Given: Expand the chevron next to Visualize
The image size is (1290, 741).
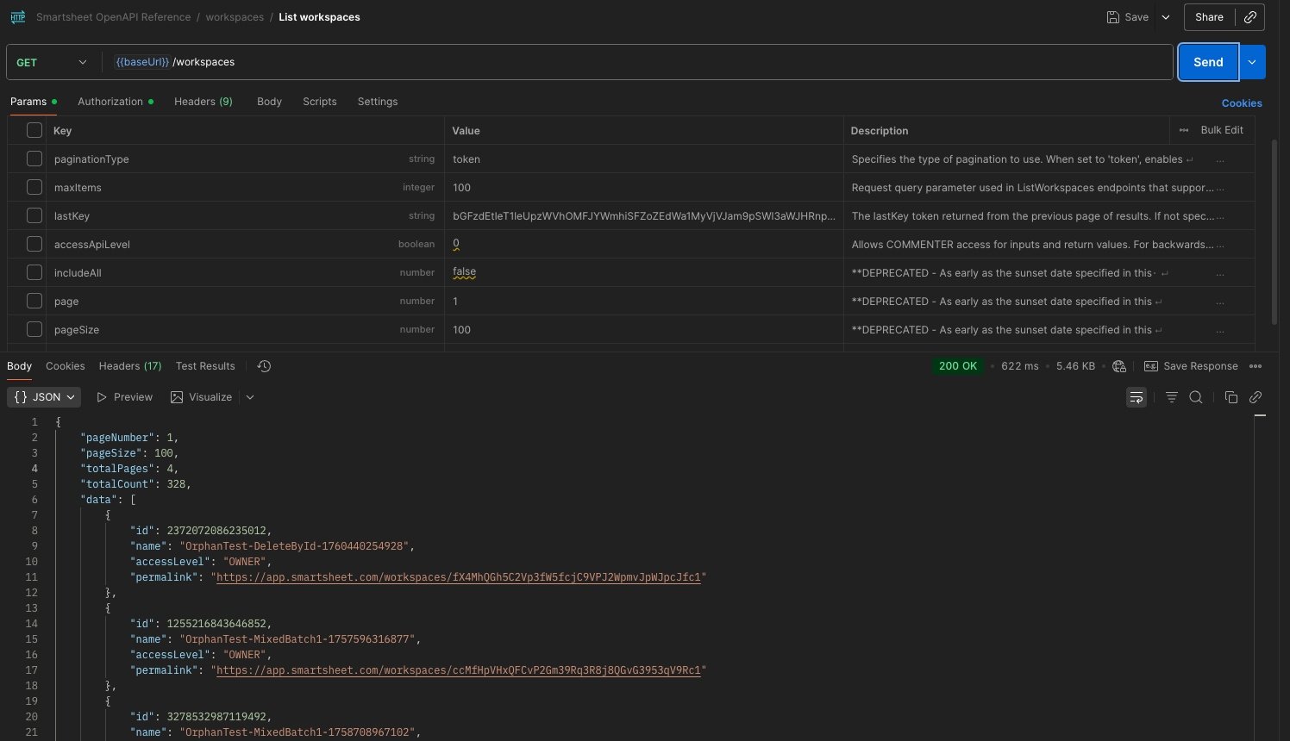Looking at the screenshot, I should [x=250, y=397].
